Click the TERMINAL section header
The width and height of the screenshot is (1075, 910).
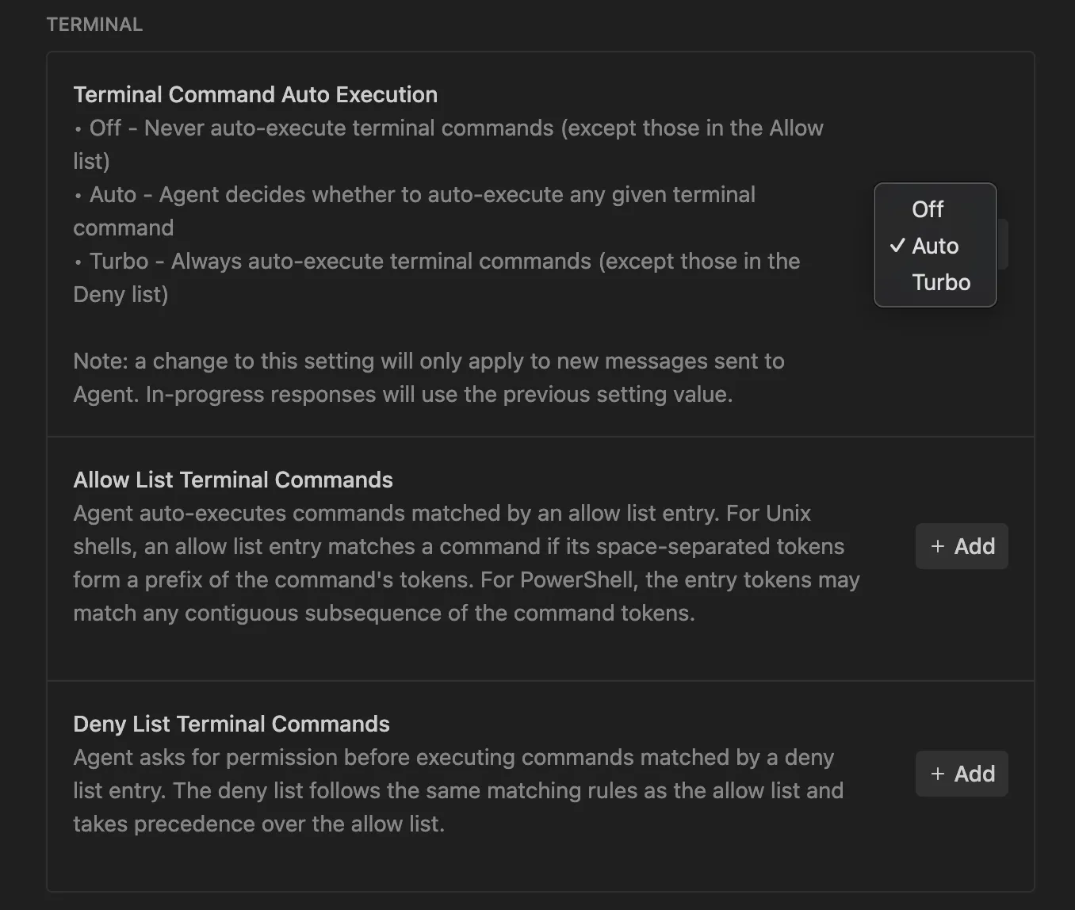tap(94, 25)
